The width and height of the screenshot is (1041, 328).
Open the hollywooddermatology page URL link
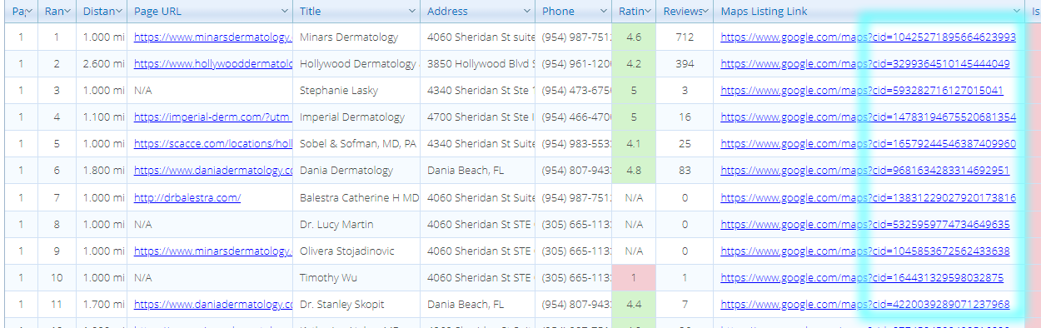point(213,64)
